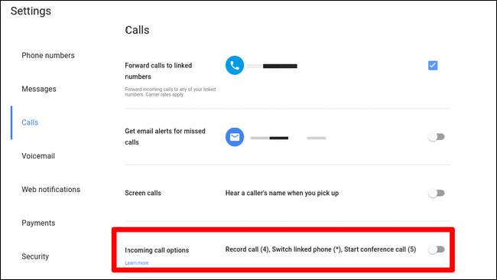The width and height of the screenshot is (497, 280).
Task: Click the Settings page title
Action: point(31,11)
